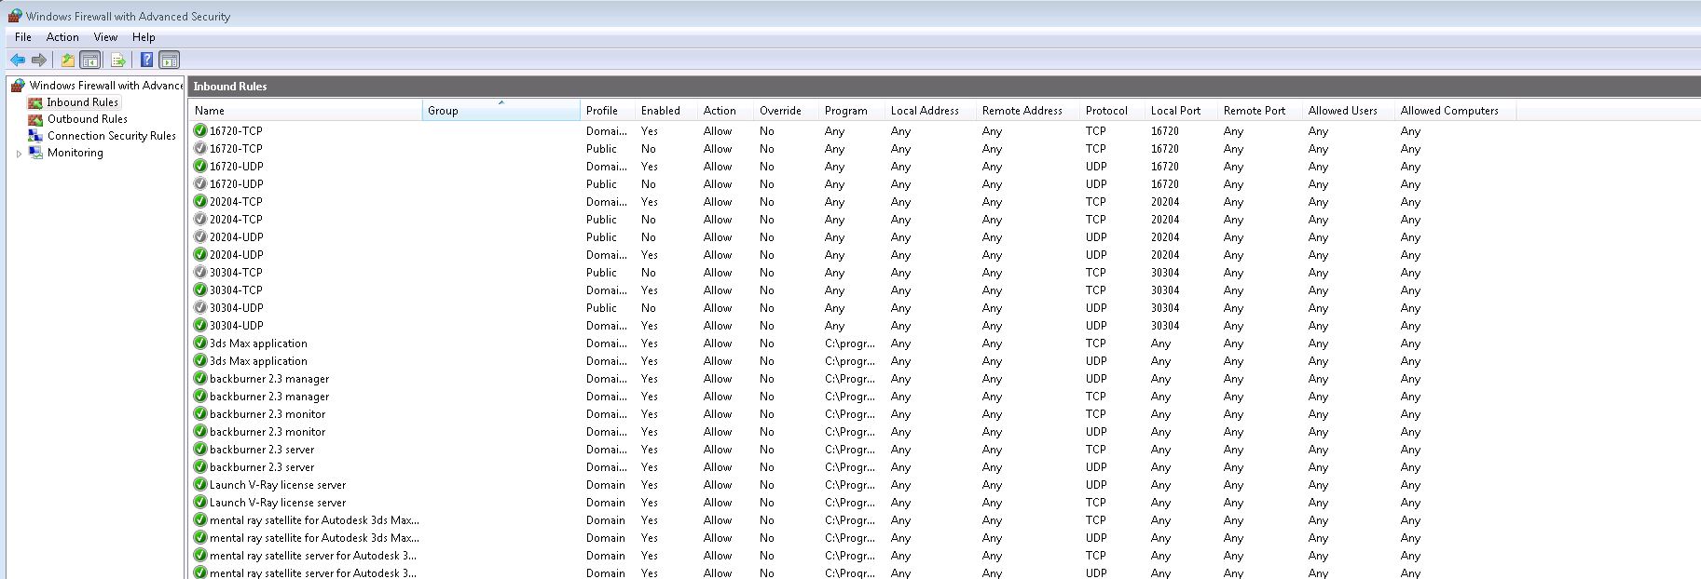This screenshot has height=579, width=1701.
Task: Sort by the Override column header
Action: pos(787,110)
